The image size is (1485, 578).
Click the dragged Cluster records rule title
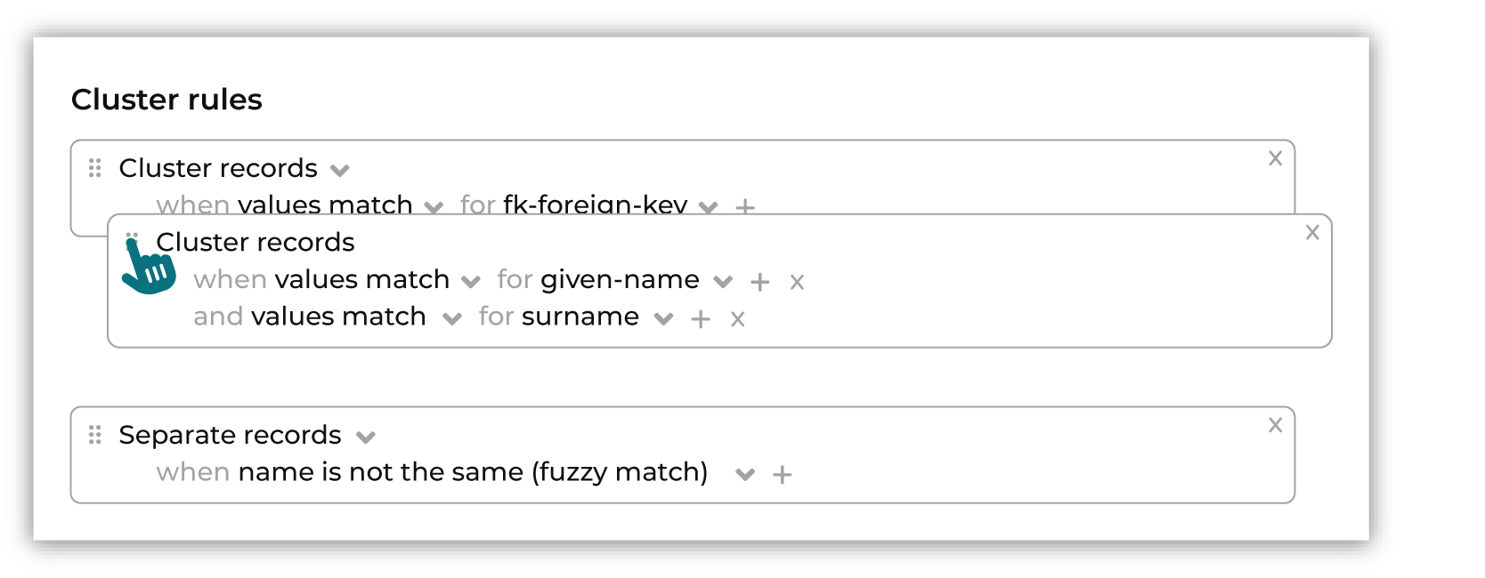256,242
